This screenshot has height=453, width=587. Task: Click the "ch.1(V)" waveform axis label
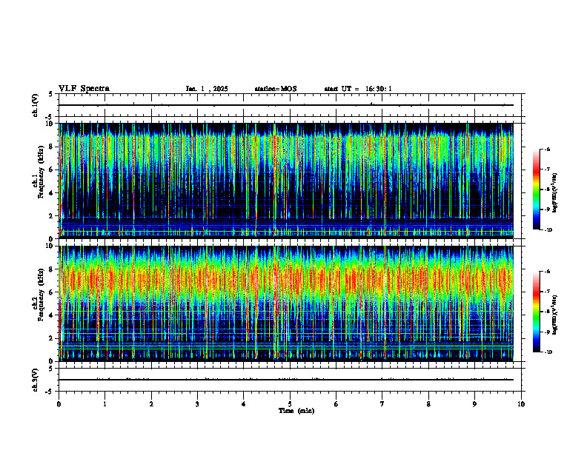tap(35, 105)
